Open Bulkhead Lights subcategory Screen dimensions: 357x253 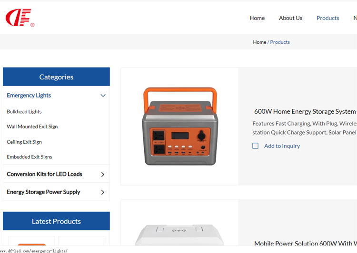(x=24, y=112)
